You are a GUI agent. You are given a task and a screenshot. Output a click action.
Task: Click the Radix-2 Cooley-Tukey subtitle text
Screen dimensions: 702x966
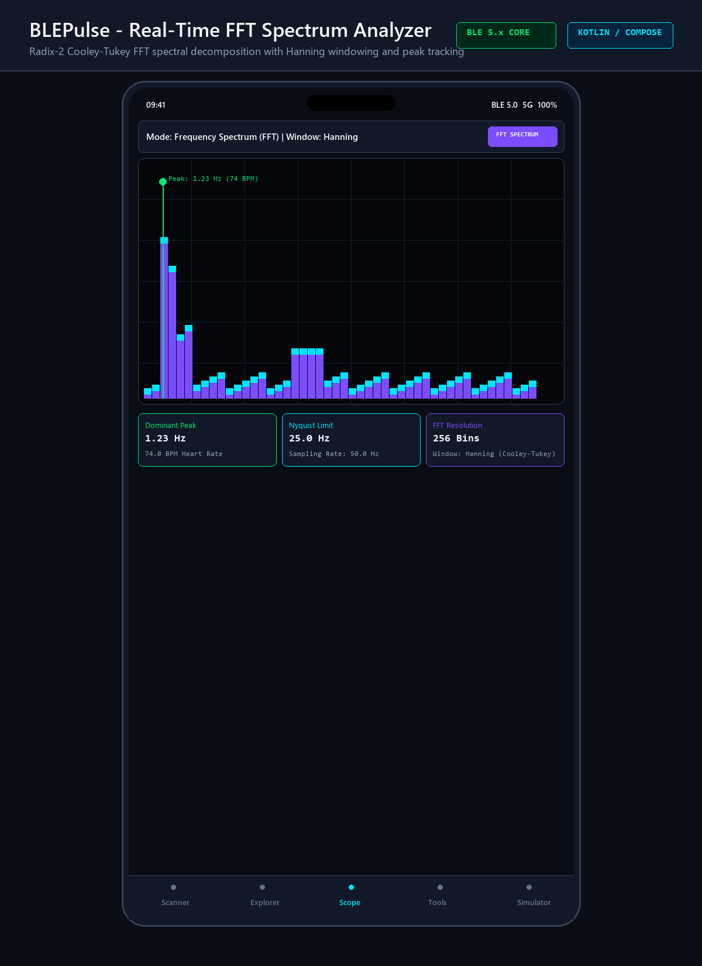coord(246,52)
